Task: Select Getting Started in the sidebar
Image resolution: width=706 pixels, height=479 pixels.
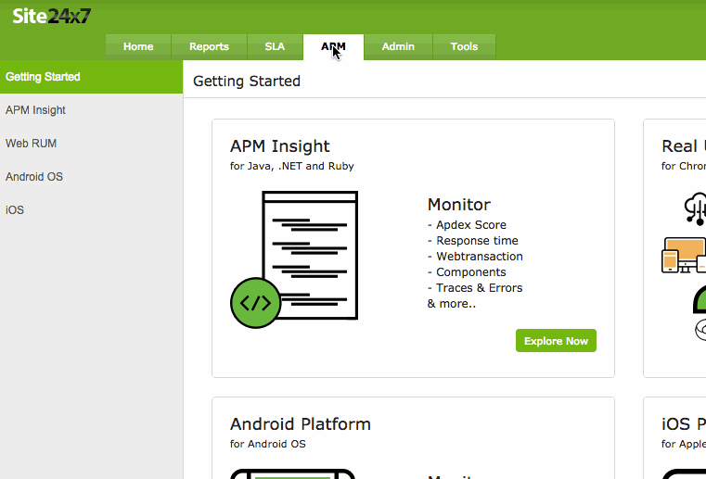Action: tap(43, 77)
